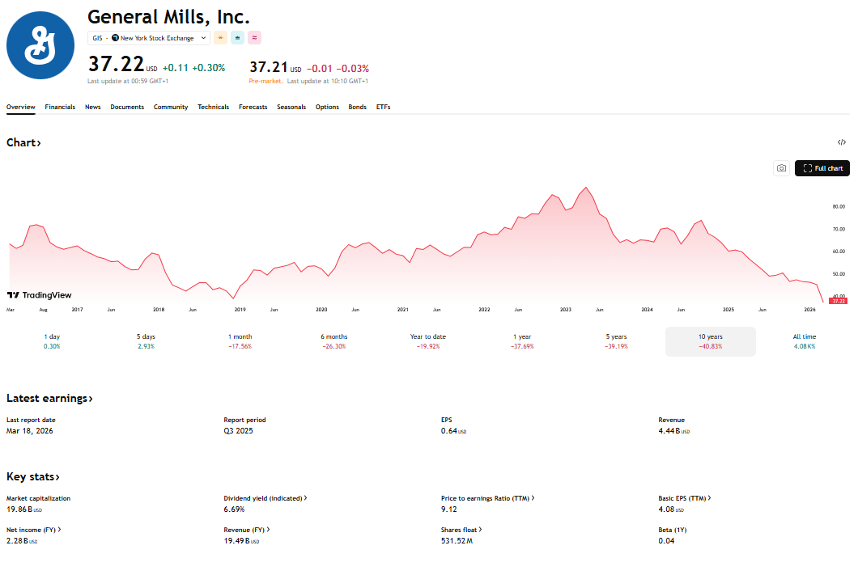This screenshot has width=858, height=575.
Task: Select the 10 years range
Action: pyautogui.click(x=711, y=341)
